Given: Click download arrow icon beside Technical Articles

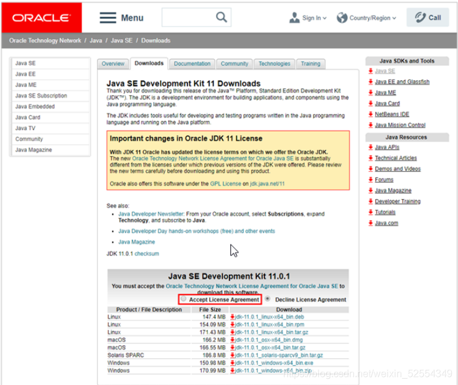Looking at the screenshot, I should click(371, 157).
